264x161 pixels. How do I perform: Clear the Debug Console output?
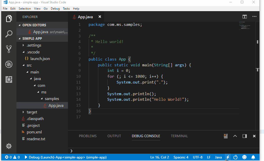point(226,136)
